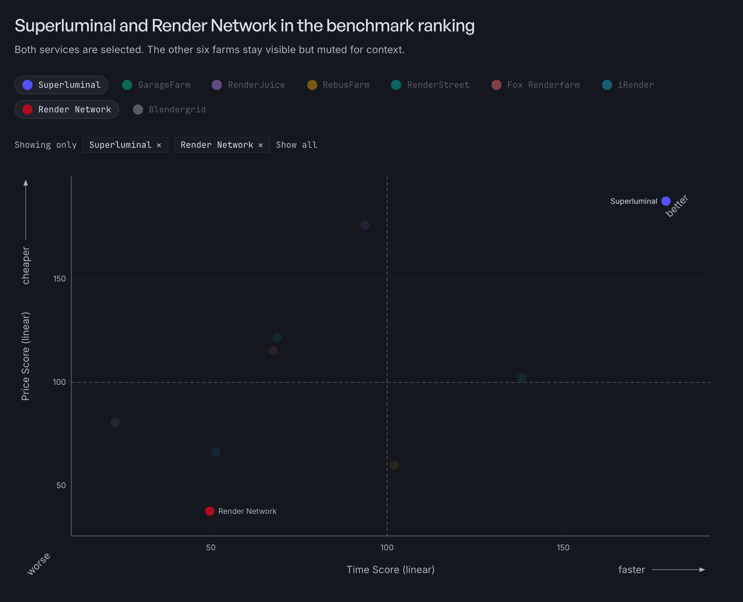Click the Price Score (linear) axis title

click(25, 356)
